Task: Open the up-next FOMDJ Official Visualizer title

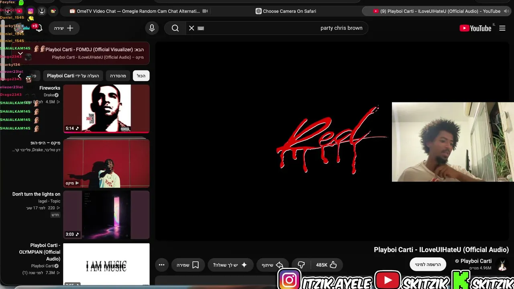Action: [x=94, y=49]
